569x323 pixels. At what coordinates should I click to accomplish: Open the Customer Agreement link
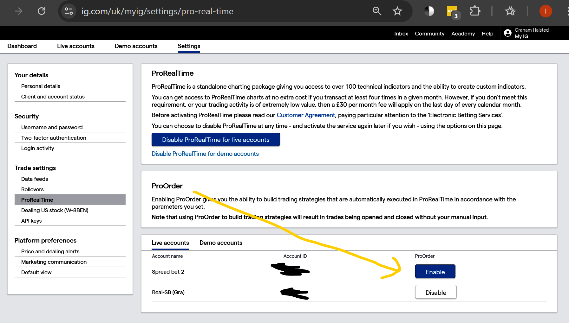click(306, 115)
